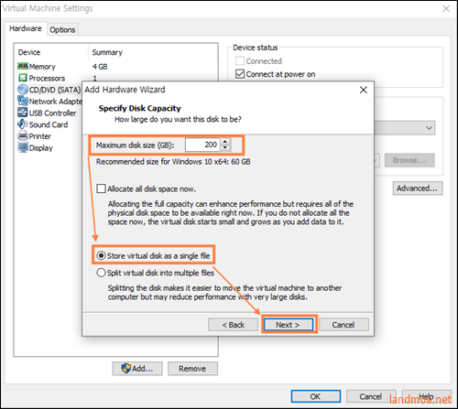The height and width of the screenshot is (409, 458).
Task: Go Back in the hardware wizard
Action: tap(233, 325)
